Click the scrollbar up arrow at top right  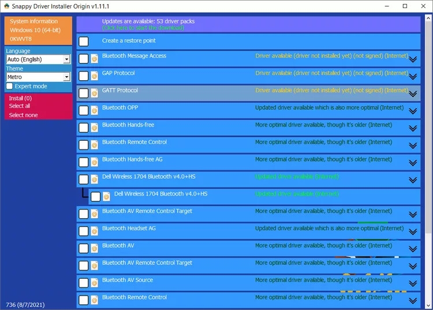pos(428,18)
